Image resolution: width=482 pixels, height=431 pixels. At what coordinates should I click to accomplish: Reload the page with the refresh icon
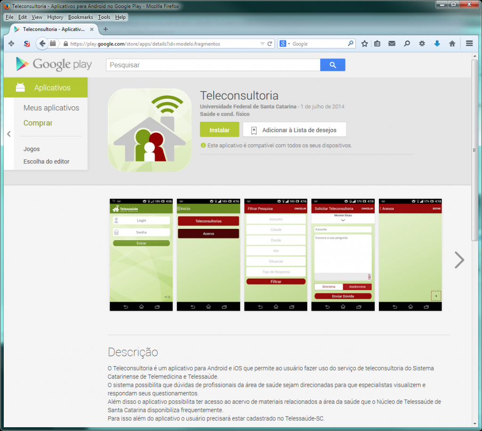(x=270, y=44)
